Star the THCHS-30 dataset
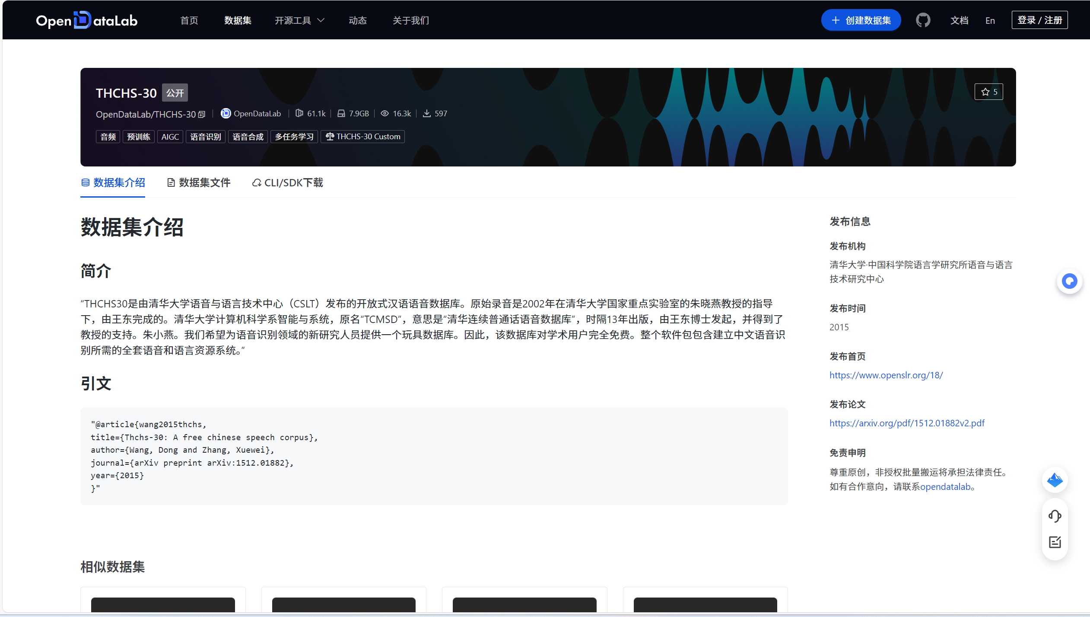 (988, 92)
